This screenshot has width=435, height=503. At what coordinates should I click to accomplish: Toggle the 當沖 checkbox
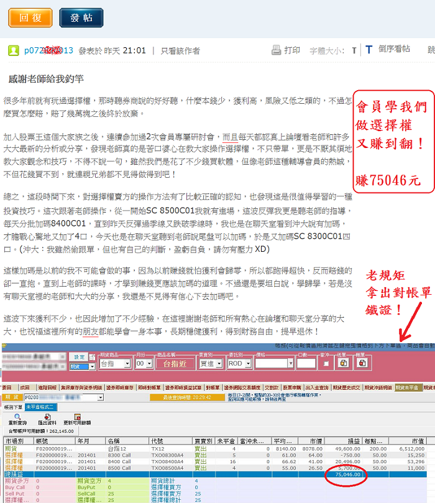pyautogui.click(x=326, y=364)
